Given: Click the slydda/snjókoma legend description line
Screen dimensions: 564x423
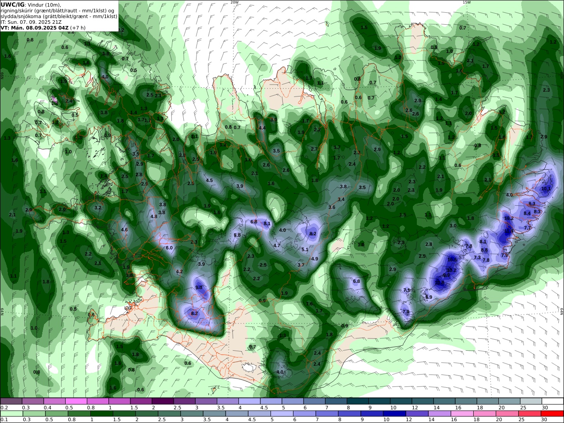Looking at the screenshot, I should tap(59, 16).
